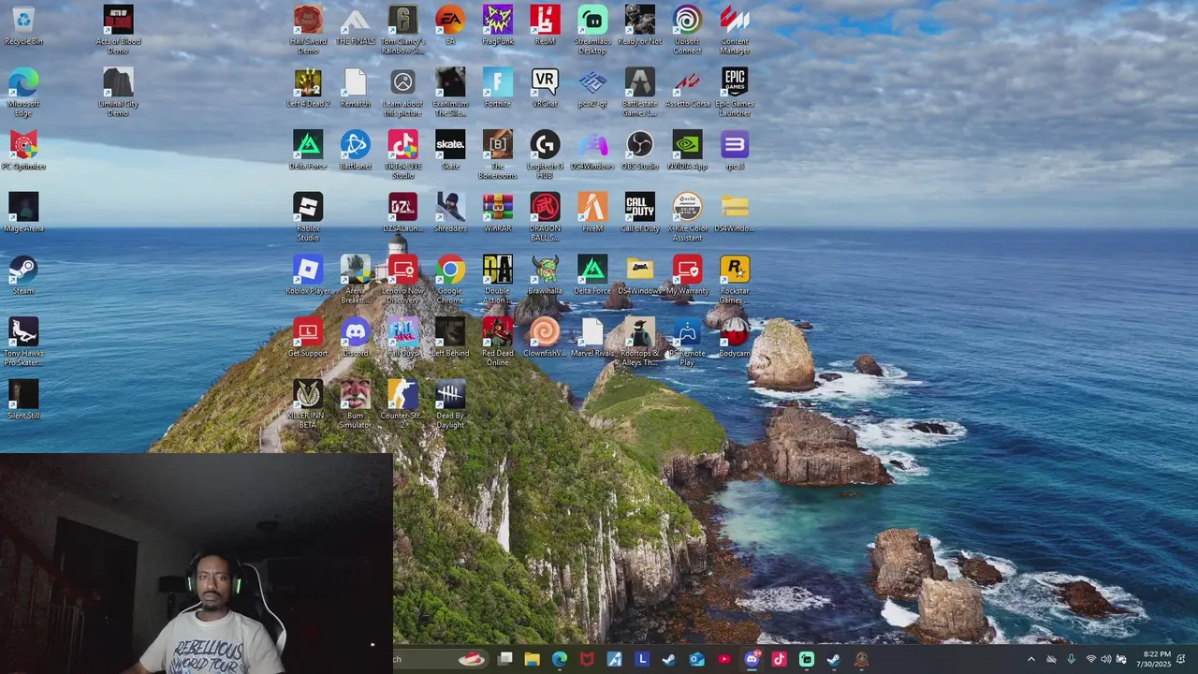Open VRChat desktop icon
1198x674 pixels.
(x=545, y=88)
